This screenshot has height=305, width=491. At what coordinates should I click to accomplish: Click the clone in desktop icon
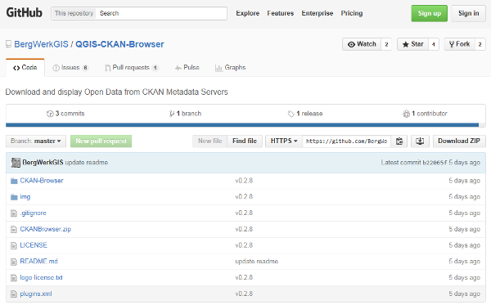[420, 141]
